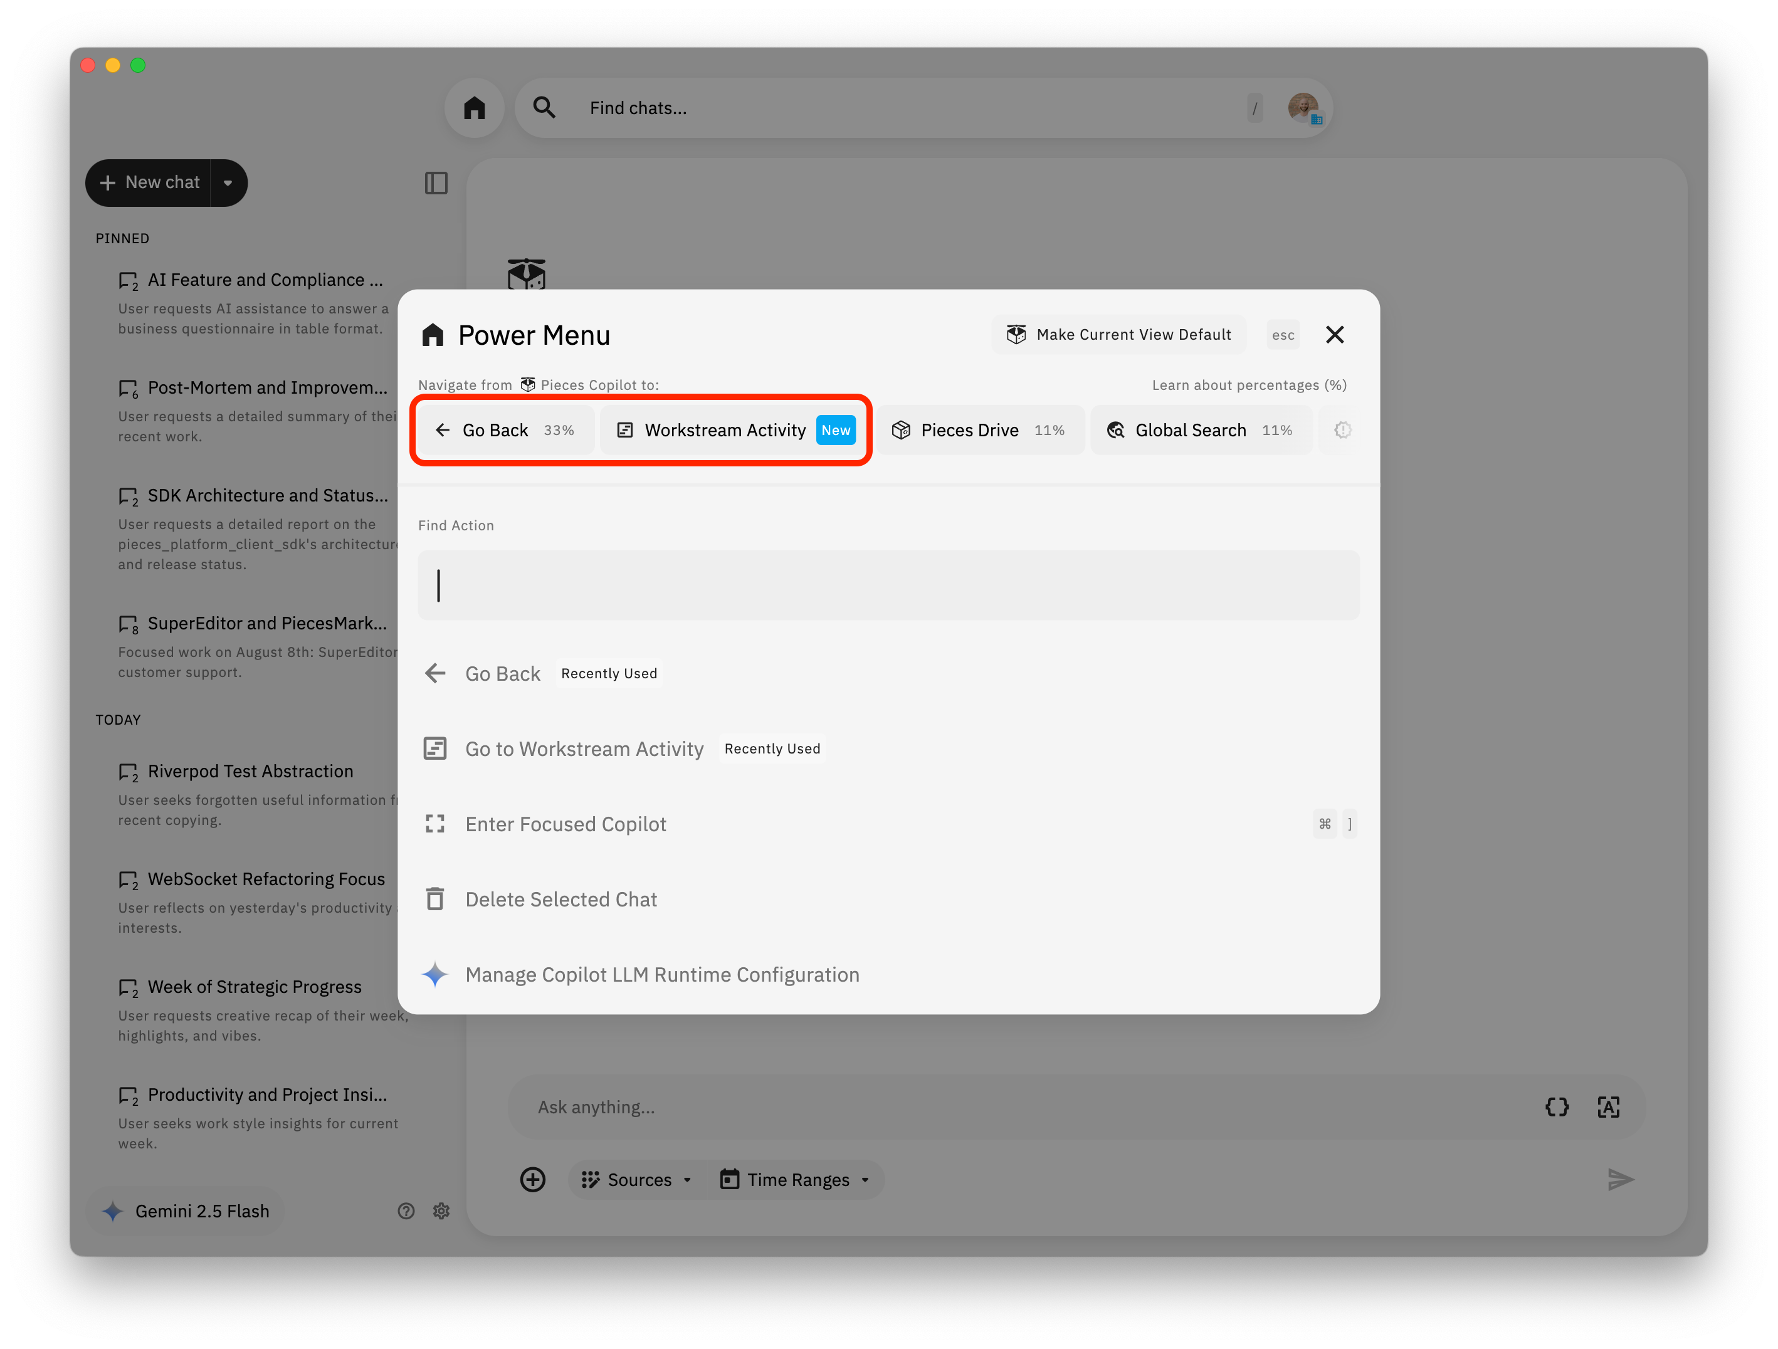Expand the New chat dropdown arrow

(228, 183)
